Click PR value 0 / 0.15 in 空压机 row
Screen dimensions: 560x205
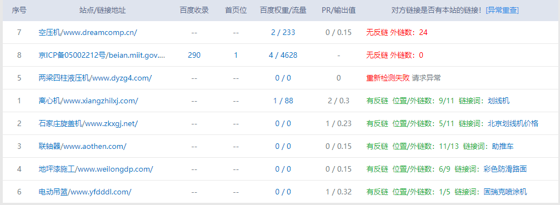point(338,32)
